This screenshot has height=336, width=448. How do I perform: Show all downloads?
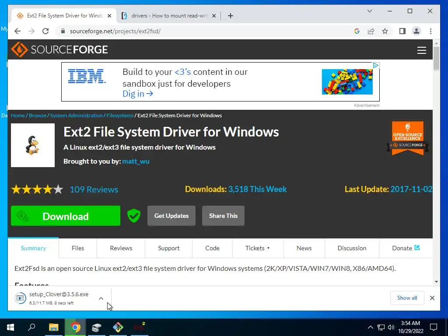407,298
